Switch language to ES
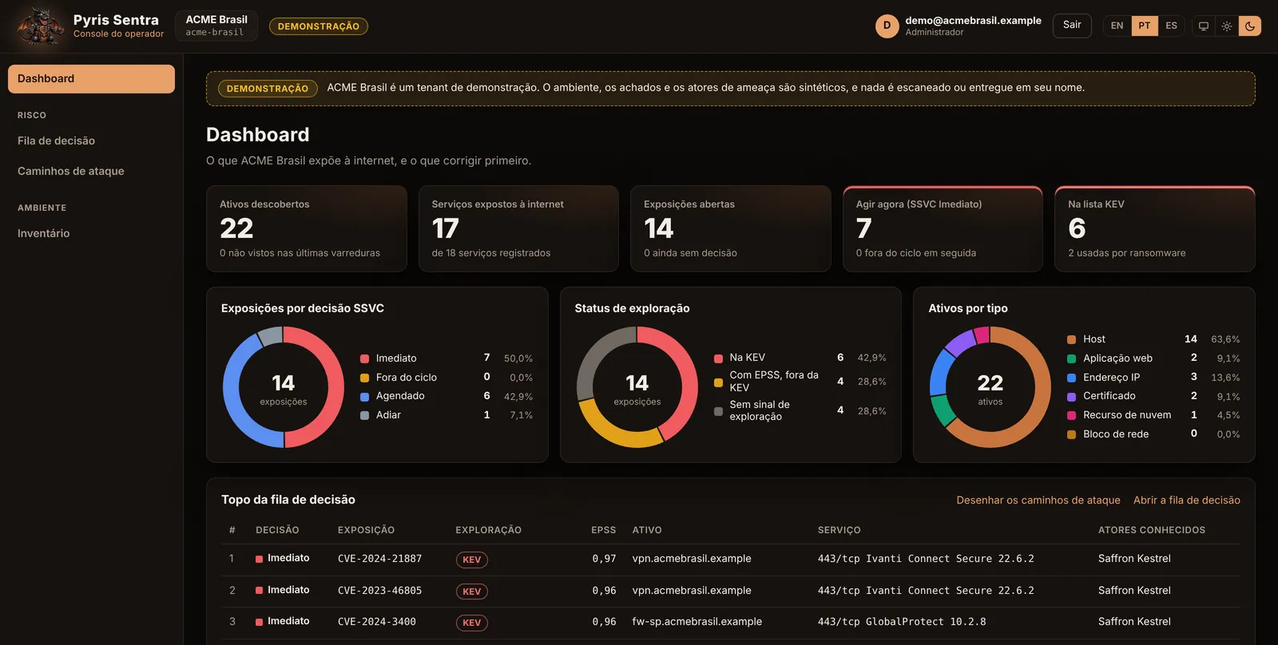Screen dimensions: 1278x645 tap(1171, 26)
